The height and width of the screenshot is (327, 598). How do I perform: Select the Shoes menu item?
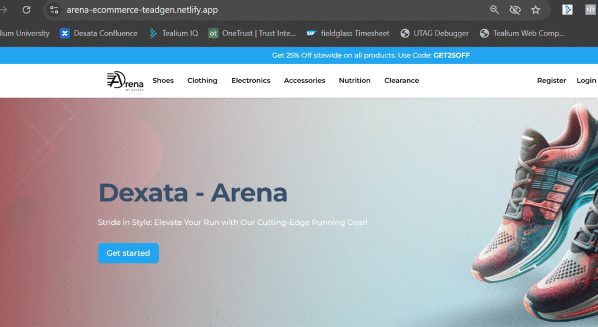click(x=163, y=81)
